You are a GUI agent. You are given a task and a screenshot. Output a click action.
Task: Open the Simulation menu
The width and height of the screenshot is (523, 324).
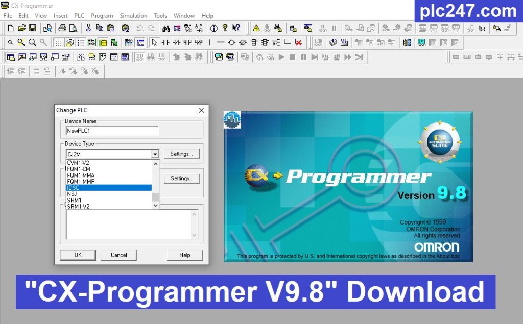coord(133,16)
